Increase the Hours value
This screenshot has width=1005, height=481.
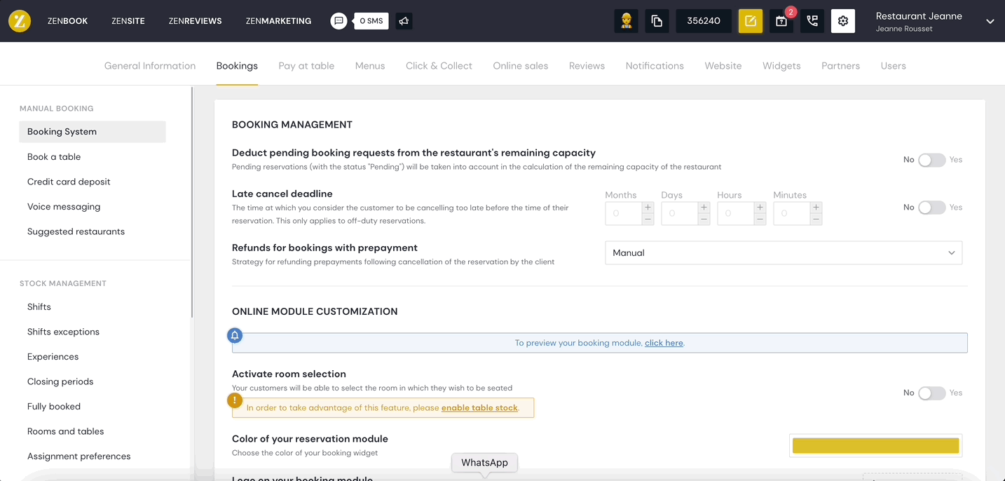tap(760, 208)
